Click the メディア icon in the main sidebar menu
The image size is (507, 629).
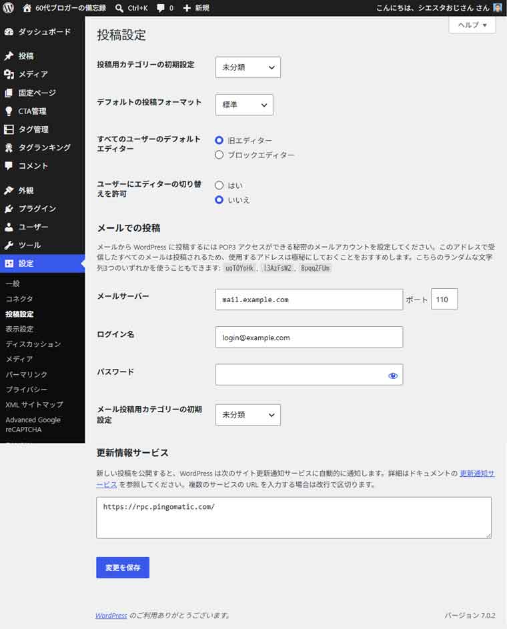coord(9,74)
